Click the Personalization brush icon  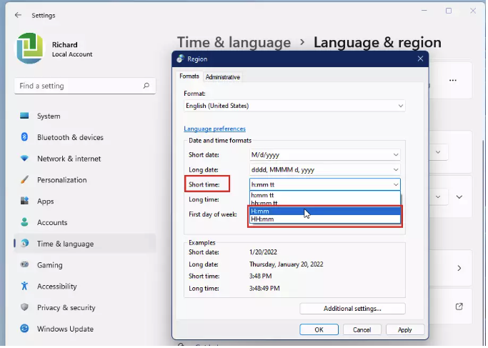click(24, 179)
